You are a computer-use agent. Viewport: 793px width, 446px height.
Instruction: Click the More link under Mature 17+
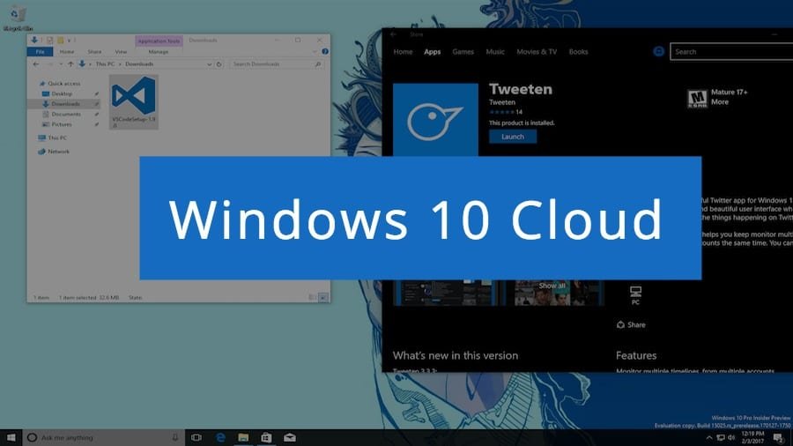(720, 102)
